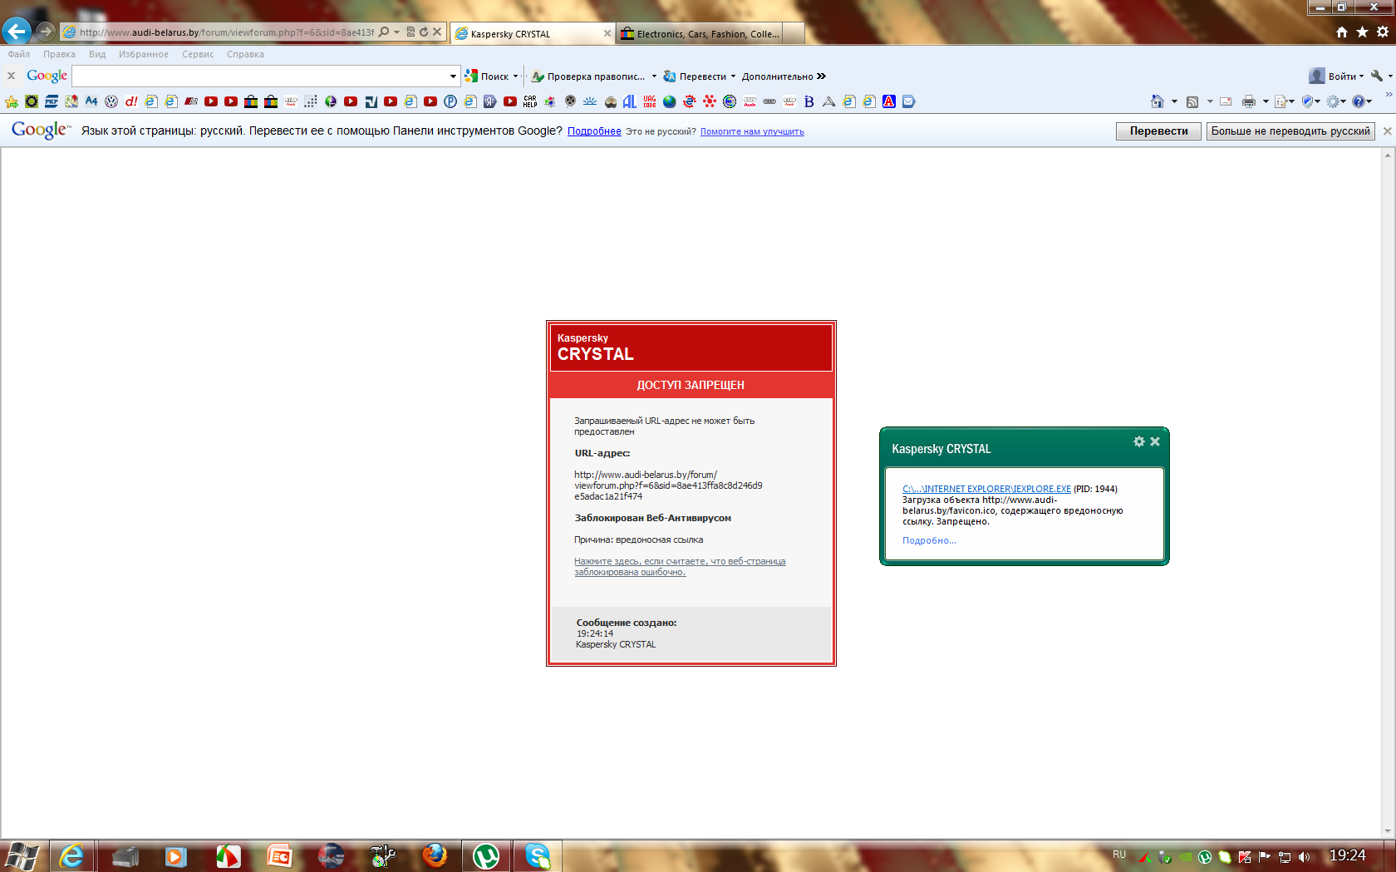The width and height of the screenshot is (1396, 872).
Task: Open the CAR HELP favorite icon
Action: pos(530,101)
